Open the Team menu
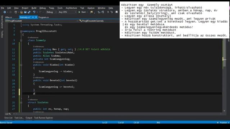230x129 pixels. pos(51,8)
